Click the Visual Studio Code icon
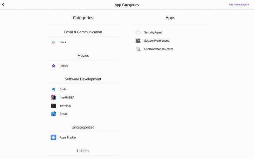This screenshot has height=159, width=254. 53,89
